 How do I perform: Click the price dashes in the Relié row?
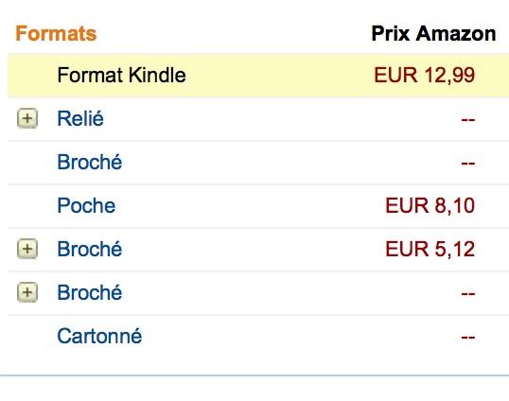(x=468, y=120)
